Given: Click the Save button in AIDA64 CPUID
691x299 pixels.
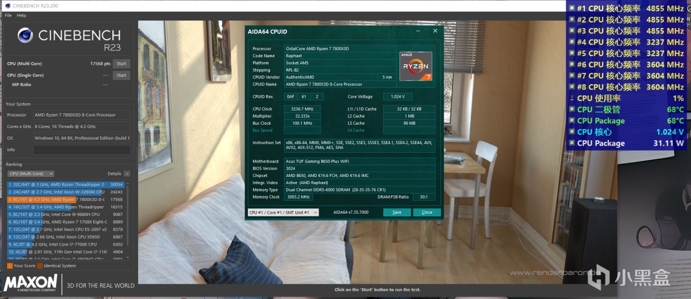Looking at the screenshot, I should pos(397,212).
